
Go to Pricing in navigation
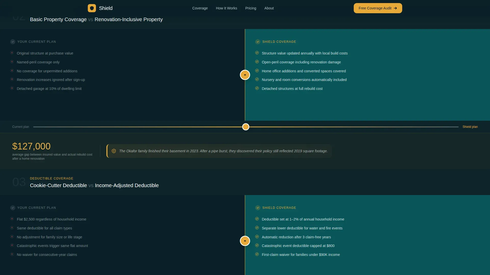(x=251, y=8)
